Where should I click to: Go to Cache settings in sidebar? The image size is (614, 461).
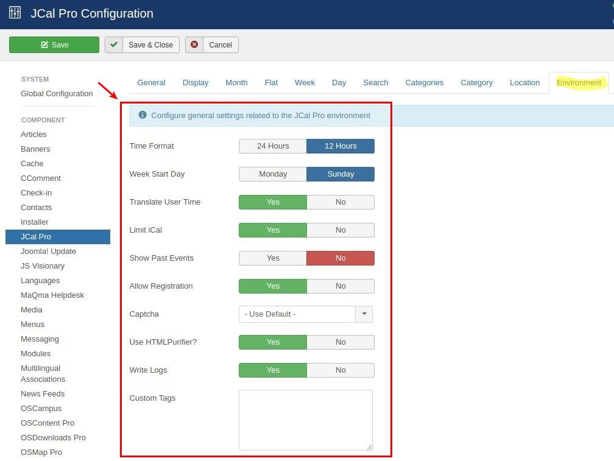pos(32,164)
